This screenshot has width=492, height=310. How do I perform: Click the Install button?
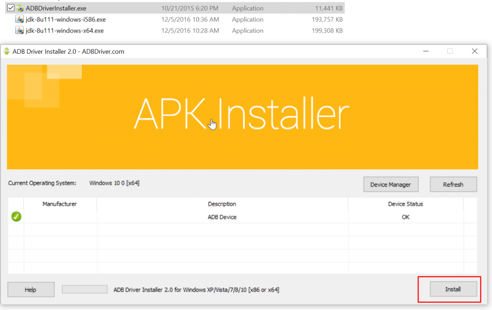click(x=453, y=289)
